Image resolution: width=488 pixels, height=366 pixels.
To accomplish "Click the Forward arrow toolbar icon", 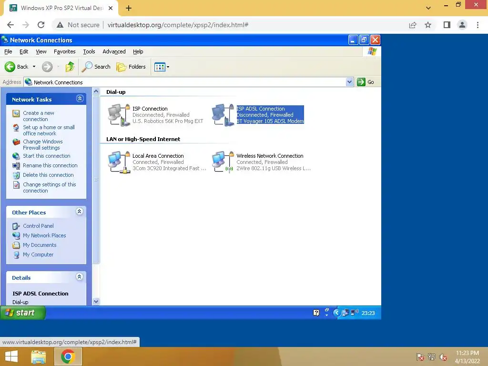I will tap(47, 67).
